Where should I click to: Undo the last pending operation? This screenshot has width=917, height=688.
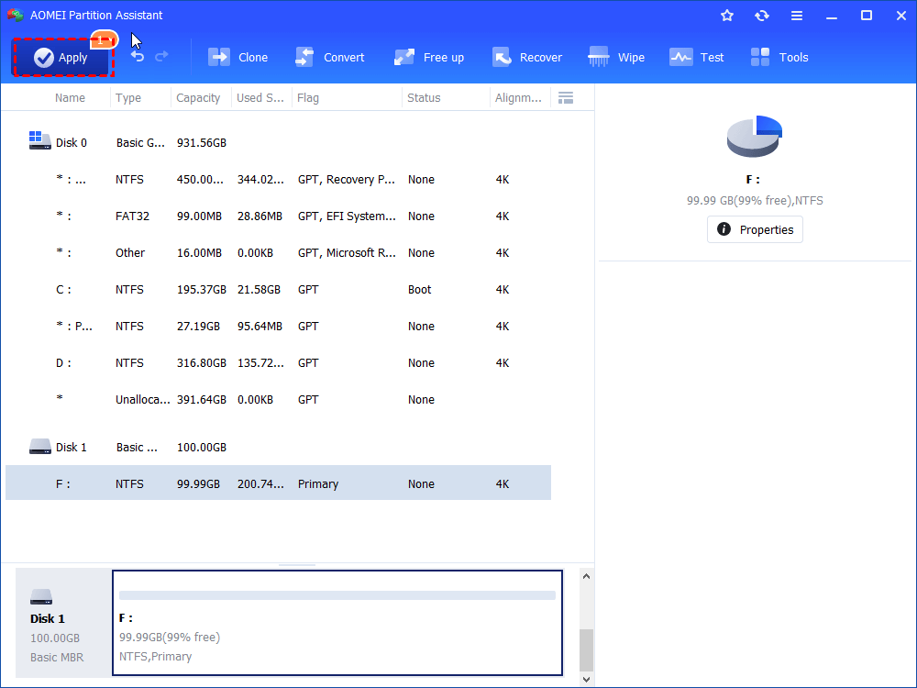tap(138, 57)
